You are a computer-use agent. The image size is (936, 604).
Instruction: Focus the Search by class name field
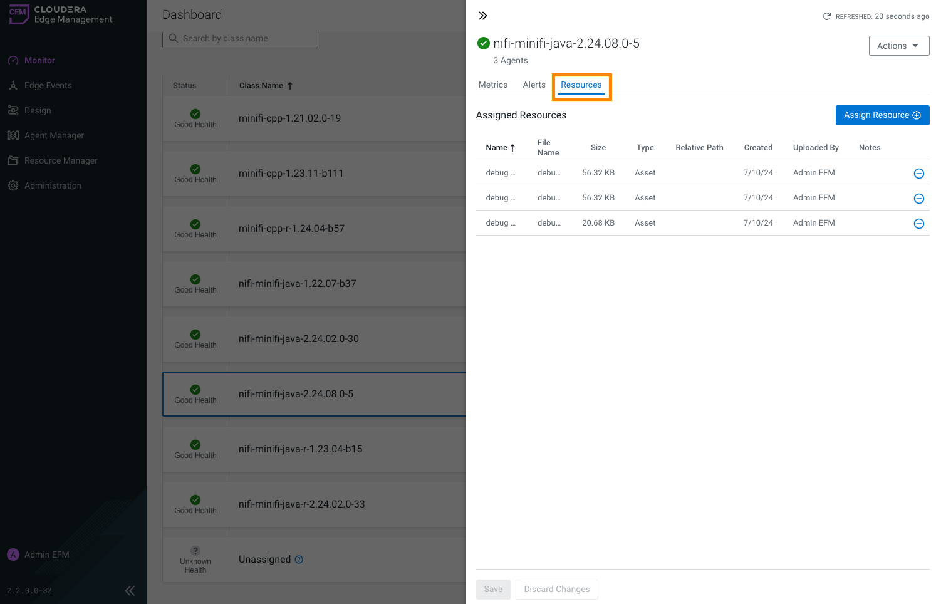click(x=244, y=39)
